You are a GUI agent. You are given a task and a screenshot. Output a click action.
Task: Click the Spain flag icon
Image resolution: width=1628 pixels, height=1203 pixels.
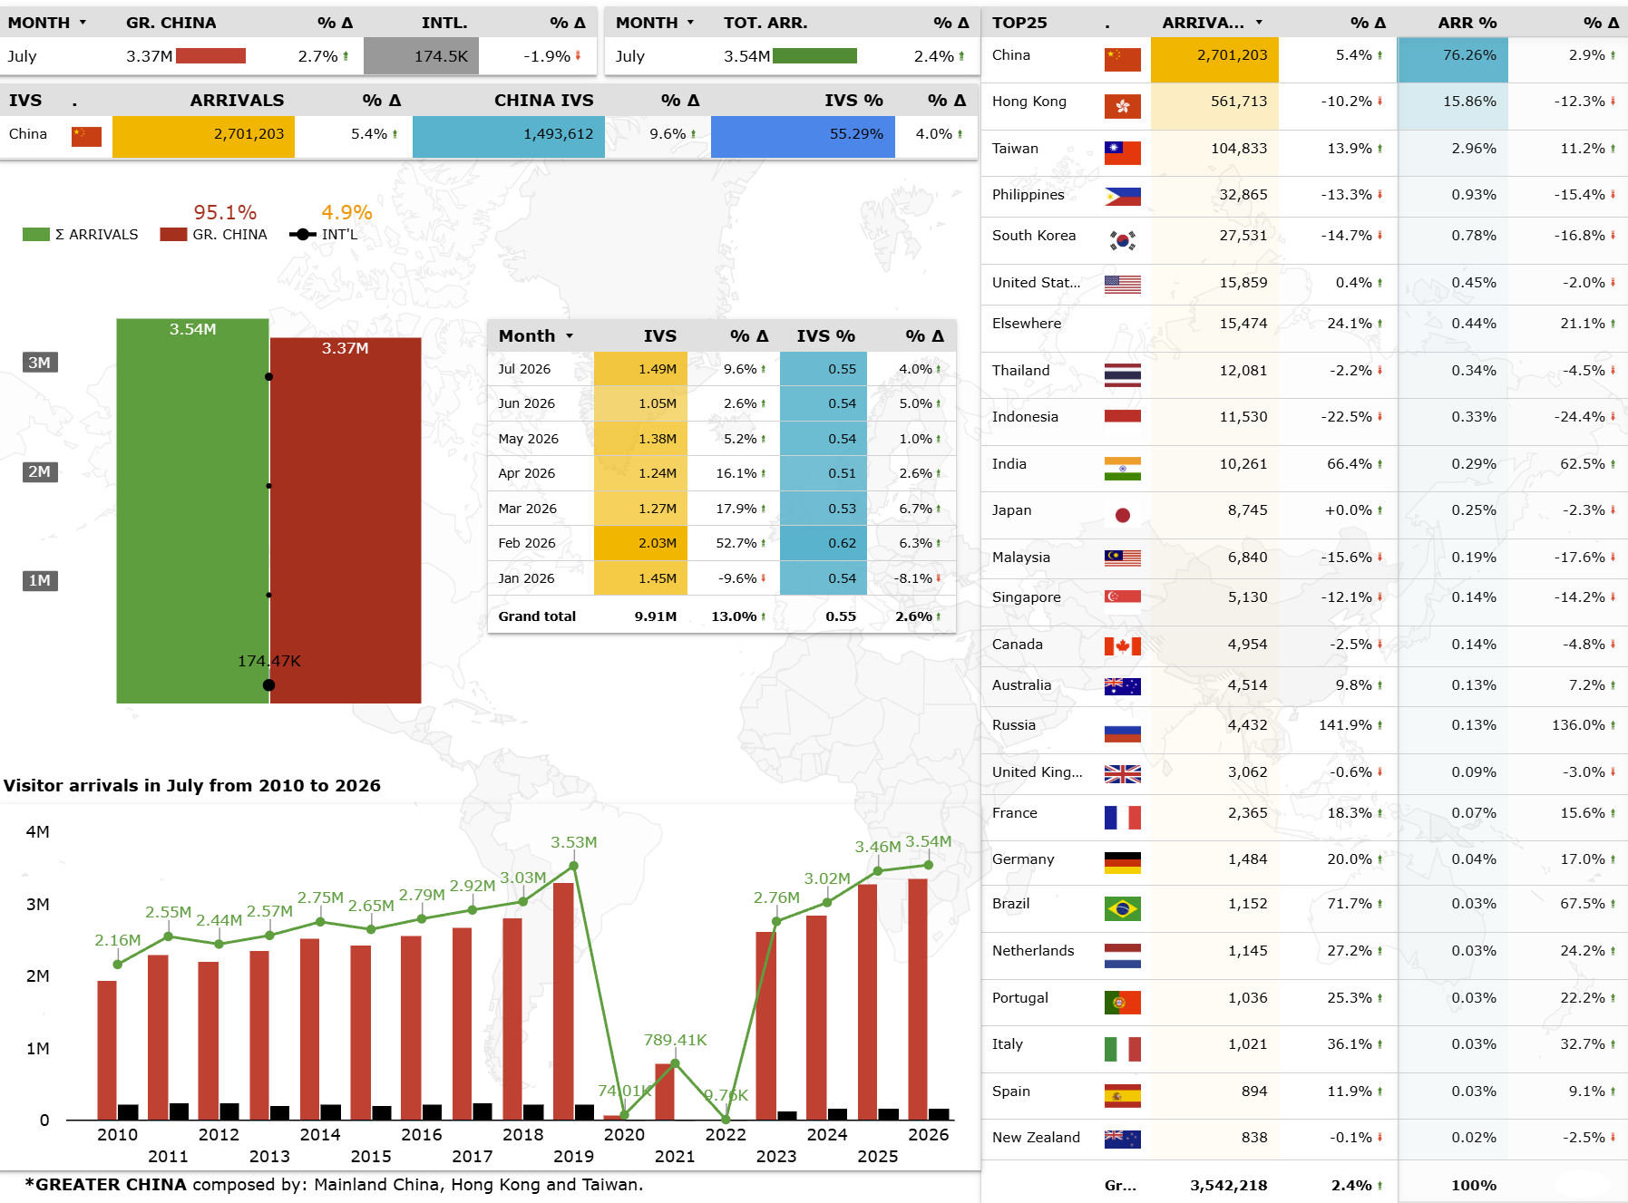pyautogui.click(x=1122, y=1096)
